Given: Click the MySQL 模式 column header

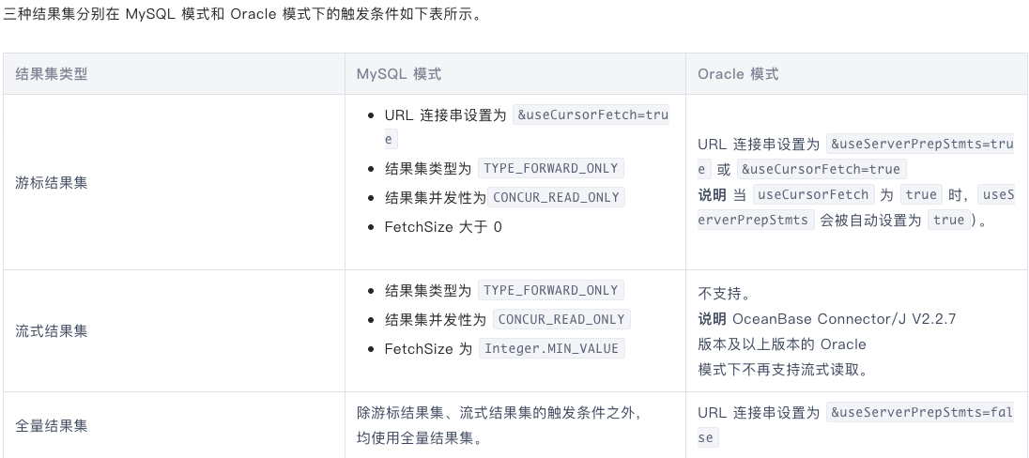Looking at the screenshot, I should tap(398, 74).
